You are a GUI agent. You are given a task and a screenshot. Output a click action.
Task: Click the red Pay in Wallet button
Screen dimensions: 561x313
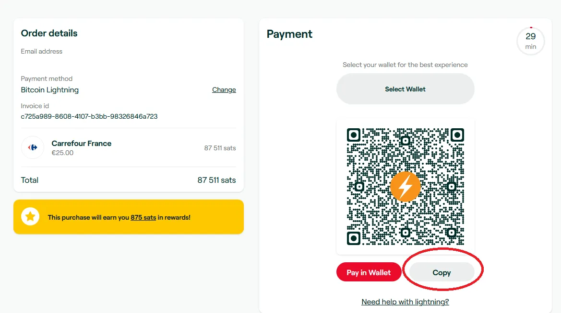coord(369,272)
